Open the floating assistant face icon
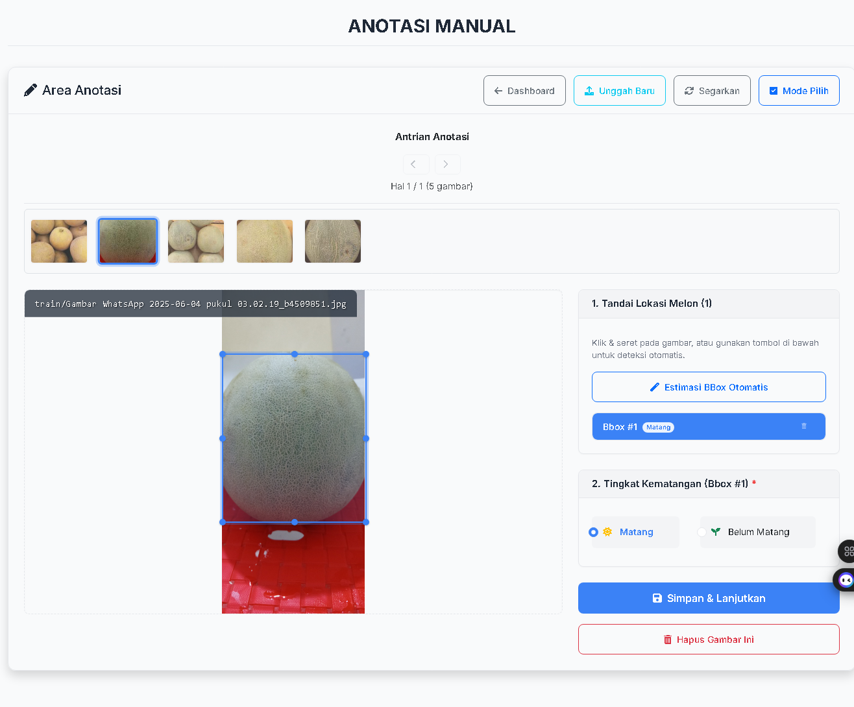The width and height of the screenshot is (854, 707). (x=845, y=579)
